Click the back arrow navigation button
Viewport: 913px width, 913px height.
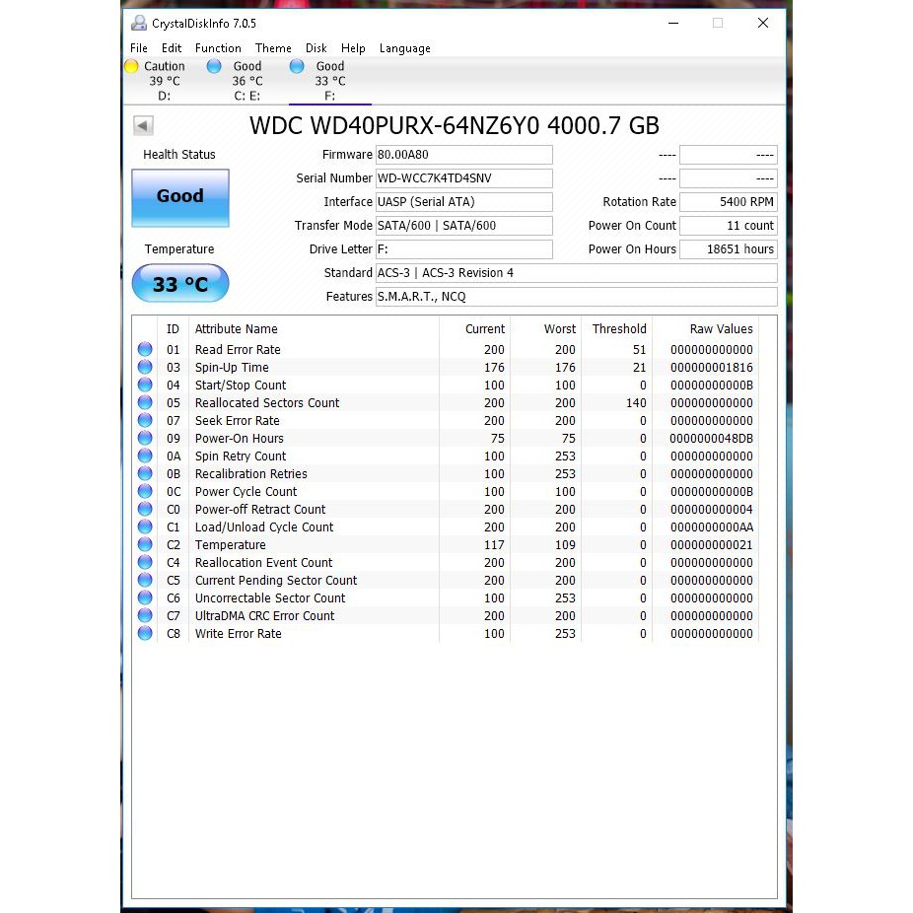(143, 125)
